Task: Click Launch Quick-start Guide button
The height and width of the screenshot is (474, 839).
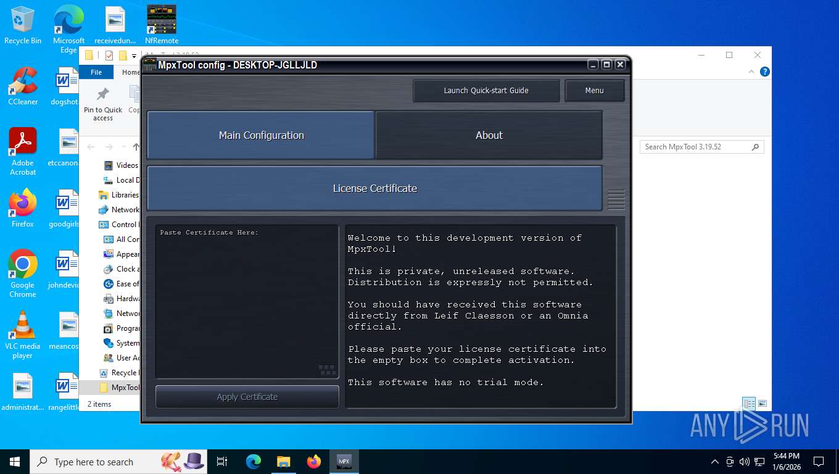Action: click(486, 91)
